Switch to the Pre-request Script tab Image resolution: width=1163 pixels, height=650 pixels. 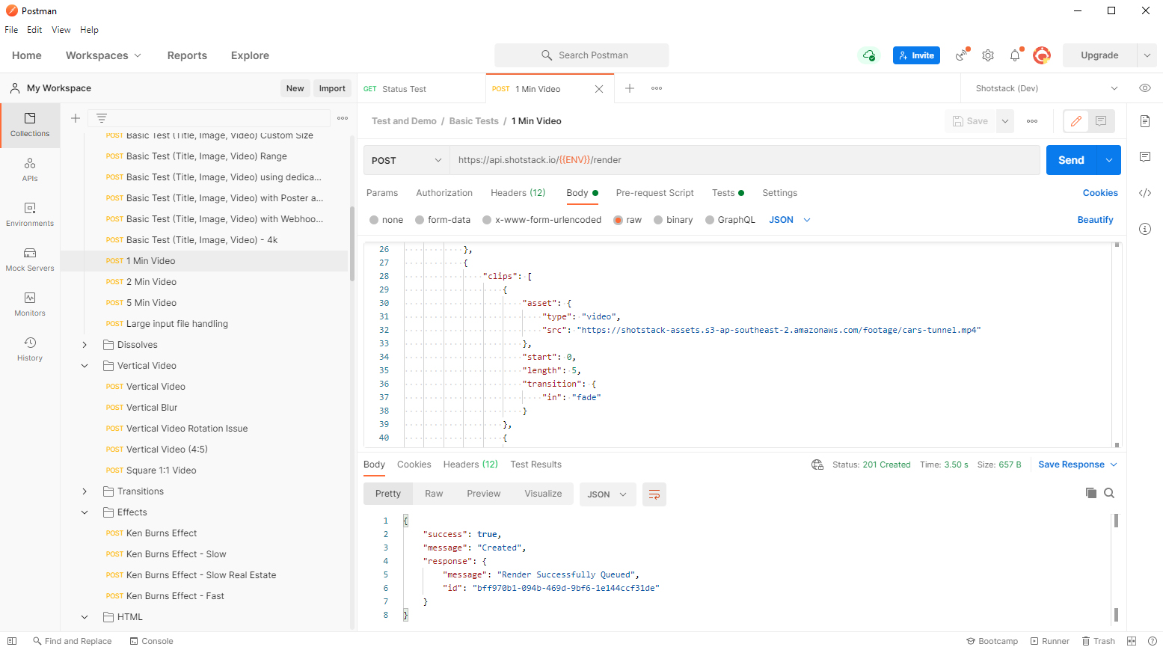654,193
